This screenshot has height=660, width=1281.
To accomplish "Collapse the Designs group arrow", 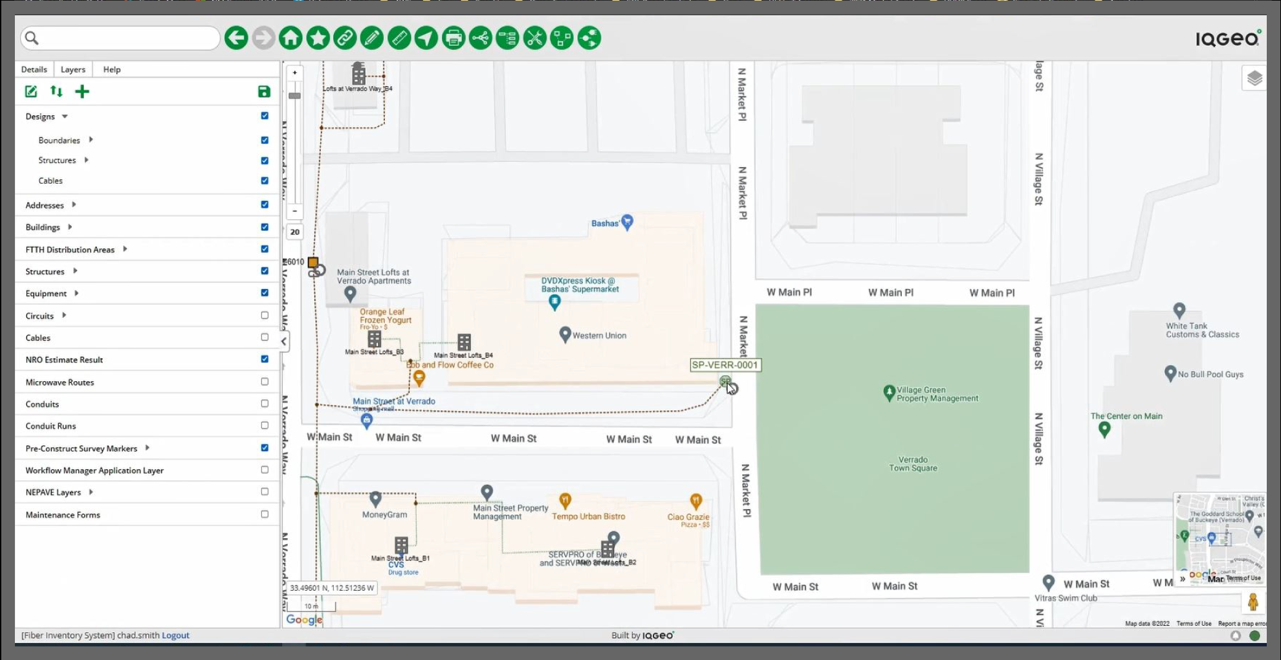I will [65, 116].
